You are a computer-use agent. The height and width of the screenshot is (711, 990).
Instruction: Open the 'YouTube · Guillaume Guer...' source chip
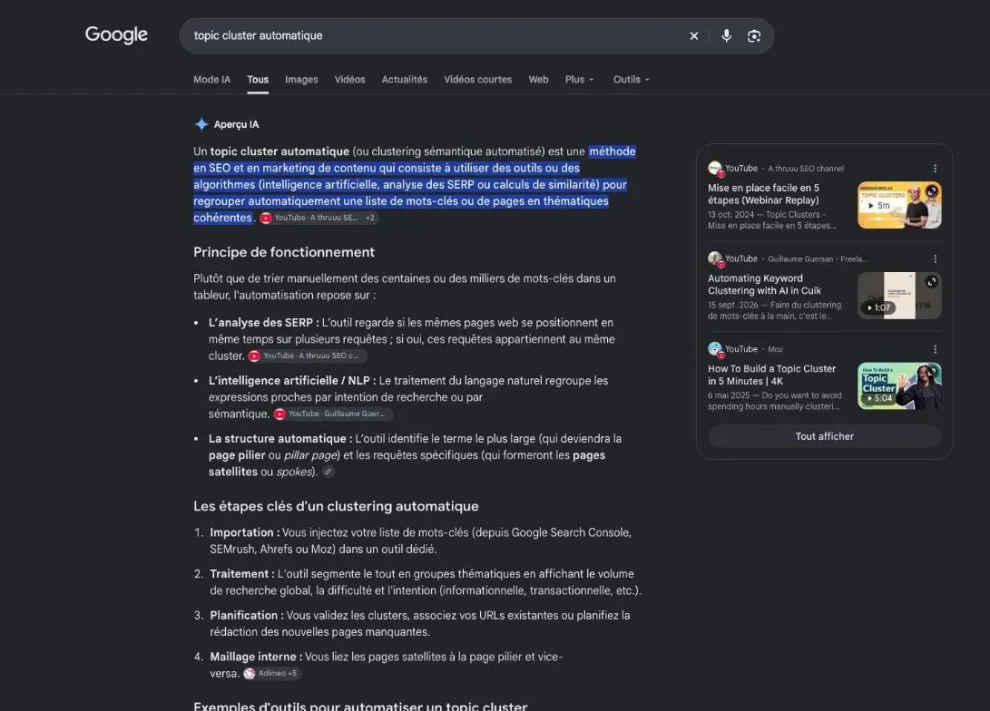coord(333,414)
